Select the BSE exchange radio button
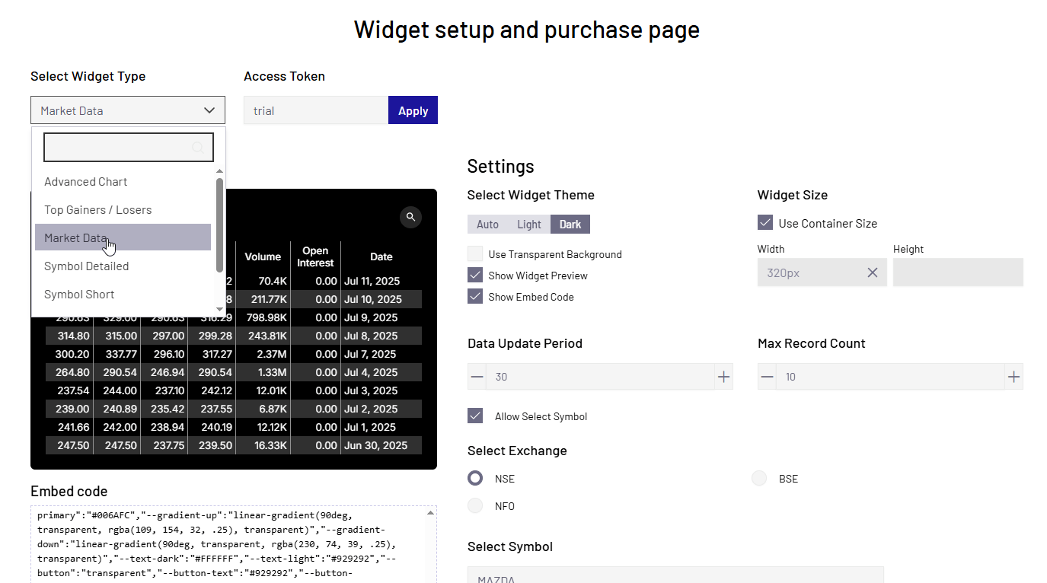1047x583 pixels. pyautogui.click(x=759, y=479)
